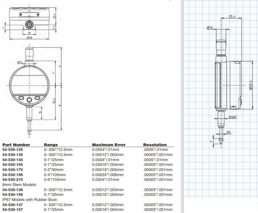Click part number 54-530-175
The image size is (258, 213).
pyautogui.click(x=13, y=169)
